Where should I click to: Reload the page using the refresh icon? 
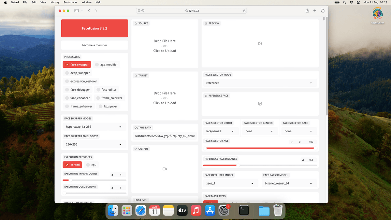click(244, 11)
